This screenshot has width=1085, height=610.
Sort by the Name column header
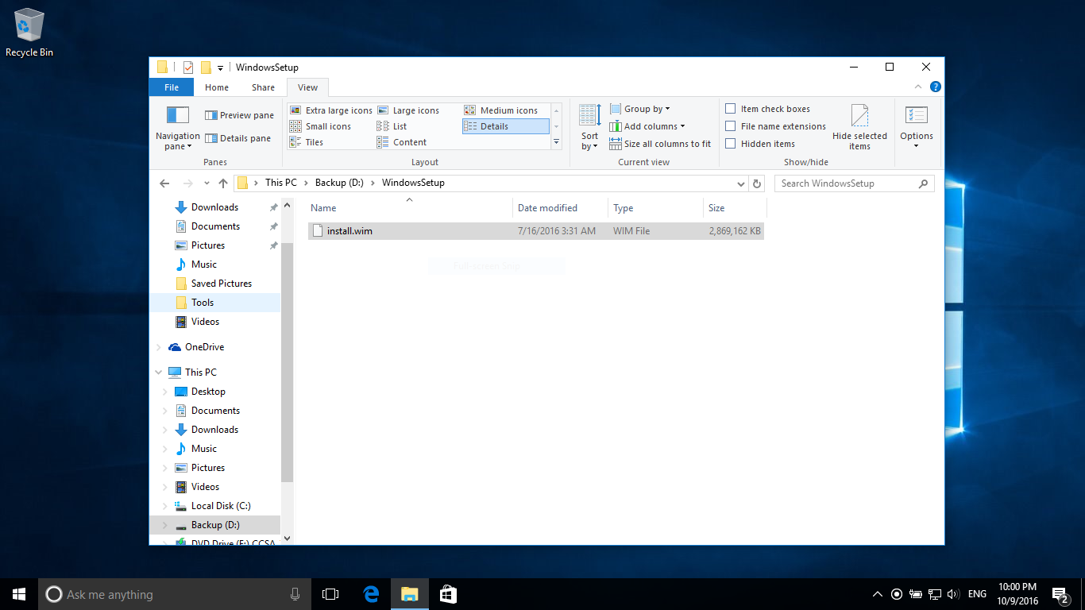[409, 208]
